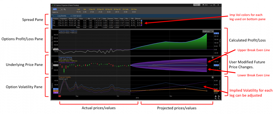The image size is (273, 114).
Task: Open the Underlying Price pane settings gear
Action: 212,57
